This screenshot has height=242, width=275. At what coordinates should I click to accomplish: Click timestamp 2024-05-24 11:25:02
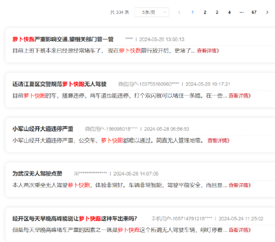pos(241,219)
